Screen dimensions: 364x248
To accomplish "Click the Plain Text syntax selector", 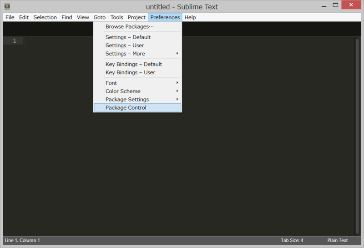I will [337, 240].
